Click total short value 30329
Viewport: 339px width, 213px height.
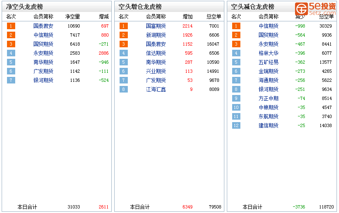[325, 26]
